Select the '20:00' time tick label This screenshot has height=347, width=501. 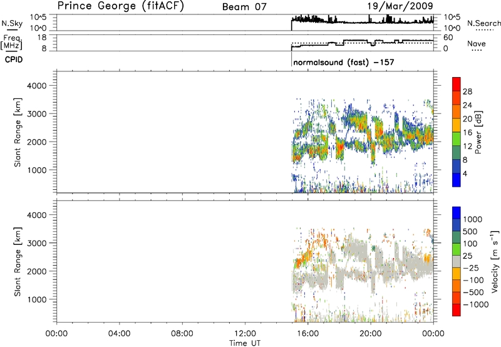pos(370,334)
